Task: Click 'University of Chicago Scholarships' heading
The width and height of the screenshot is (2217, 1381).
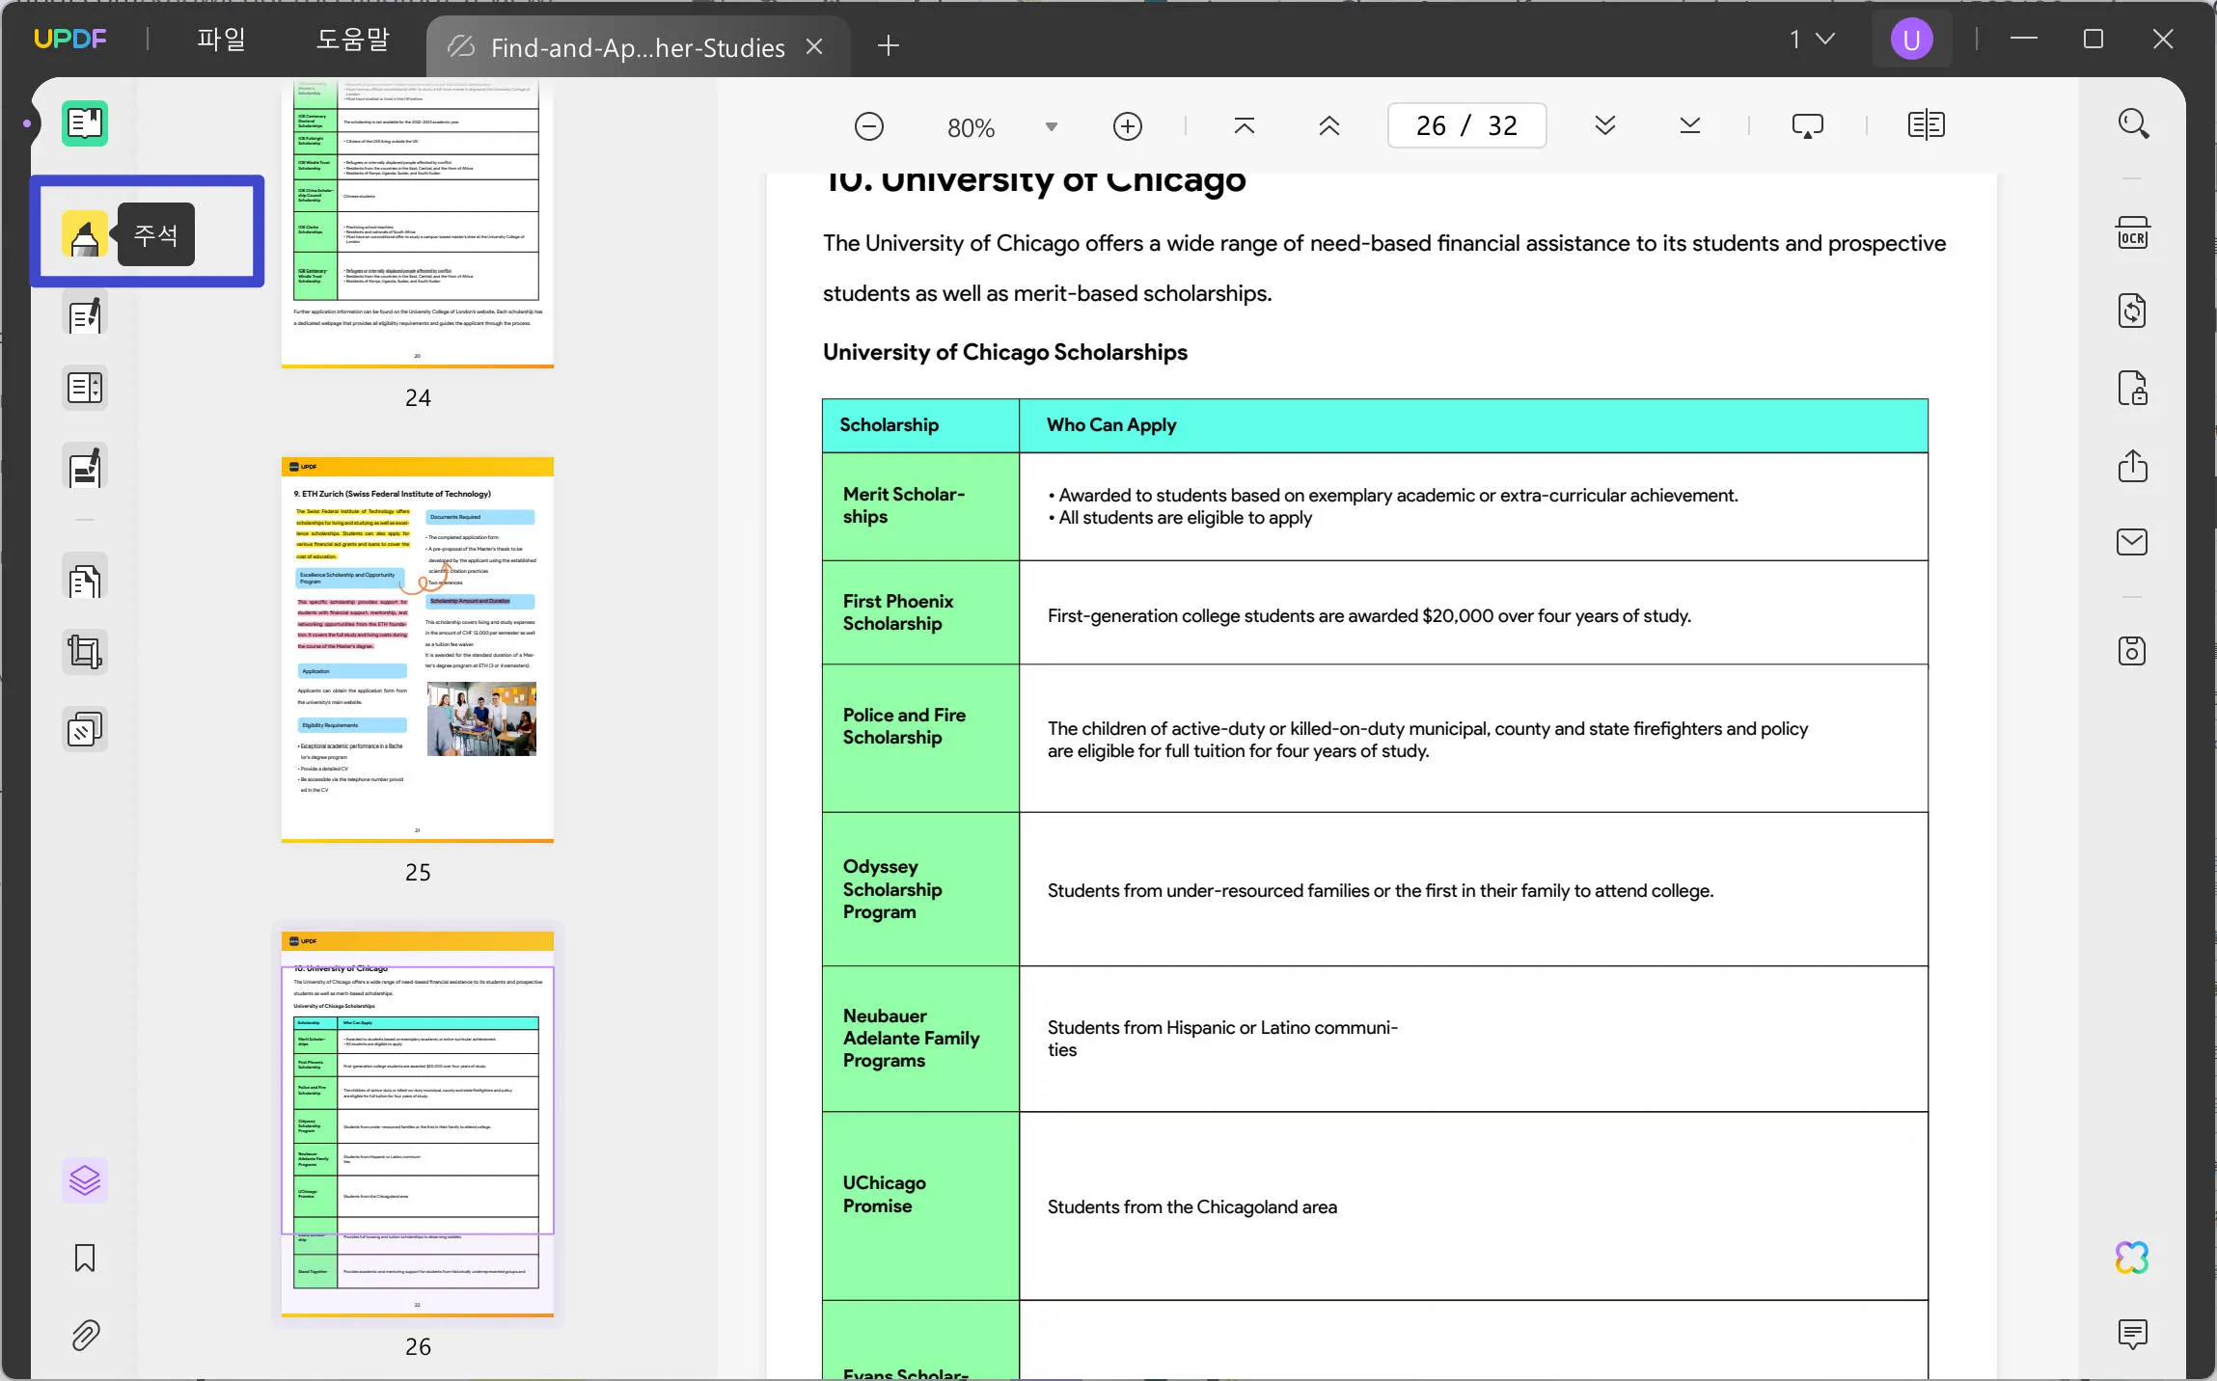Action: tap(1004, 352)
